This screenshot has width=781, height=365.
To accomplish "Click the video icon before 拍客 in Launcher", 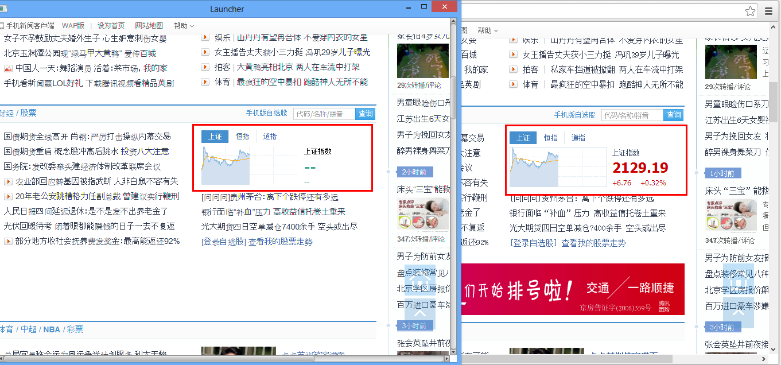I will point(205,68).
